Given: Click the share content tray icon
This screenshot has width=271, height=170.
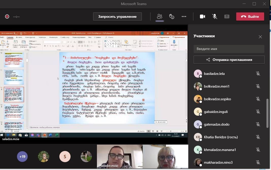Looking at the screenshot, I should 227,16.
